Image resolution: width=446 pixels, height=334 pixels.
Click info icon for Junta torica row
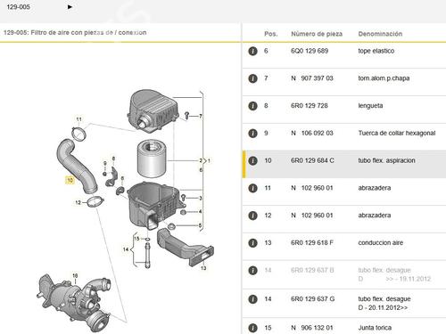pos(252,328)
